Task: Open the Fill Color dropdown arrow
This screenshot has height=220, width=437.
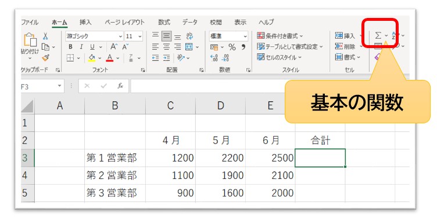Action: (x=99, y=58)
